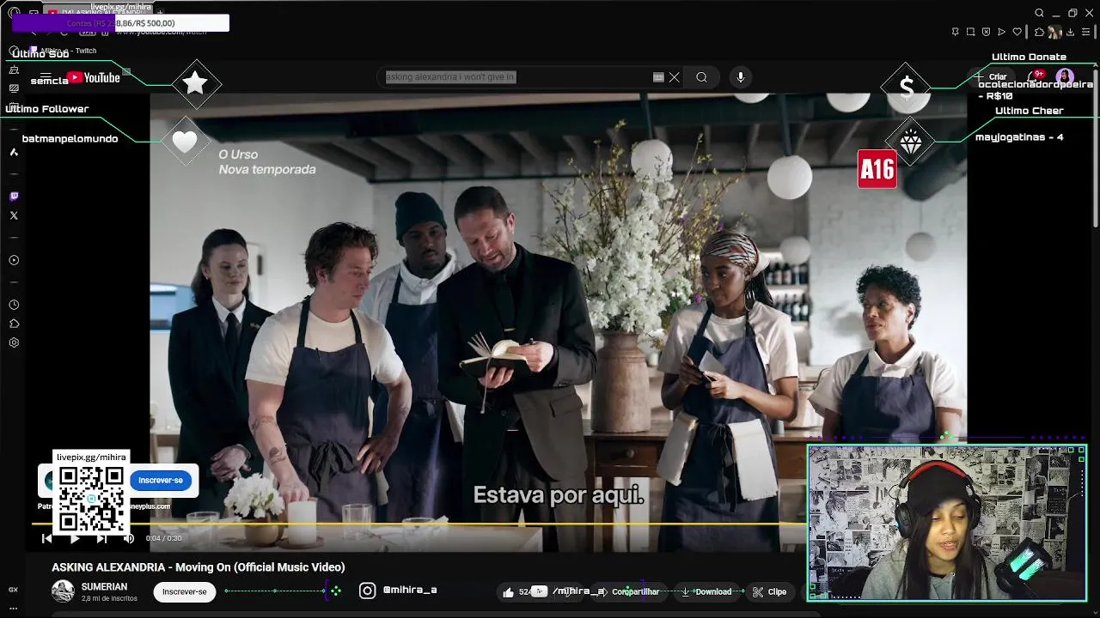
Task: Open browser history clock icon in sidebar
Action: click(x=14, y=305)
